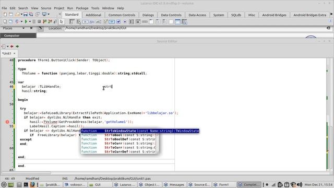Image resolution: width=334 pixels, height=188 pixels.
Task: Click the View Units toolbar icon
Action: [x=5, y=21]
